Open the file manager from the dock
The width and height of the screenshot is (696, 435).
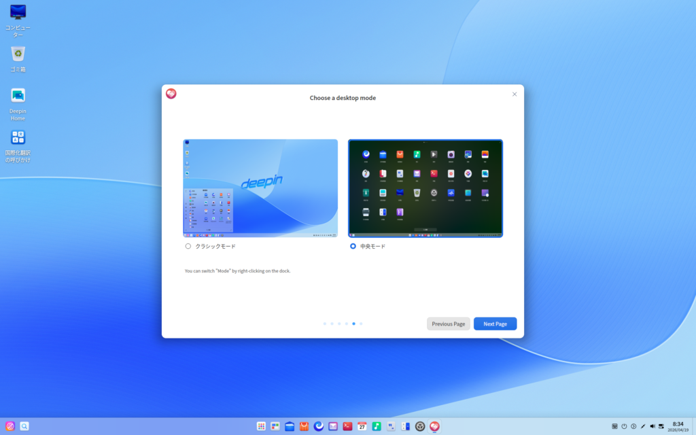tap(290, 426)
